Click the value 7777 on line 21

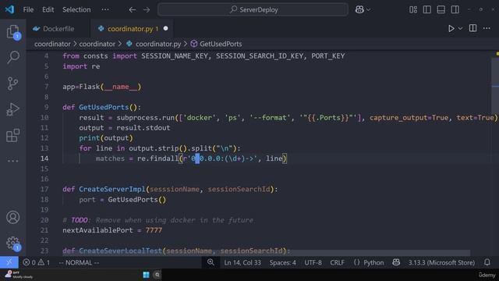click(154, 230)
